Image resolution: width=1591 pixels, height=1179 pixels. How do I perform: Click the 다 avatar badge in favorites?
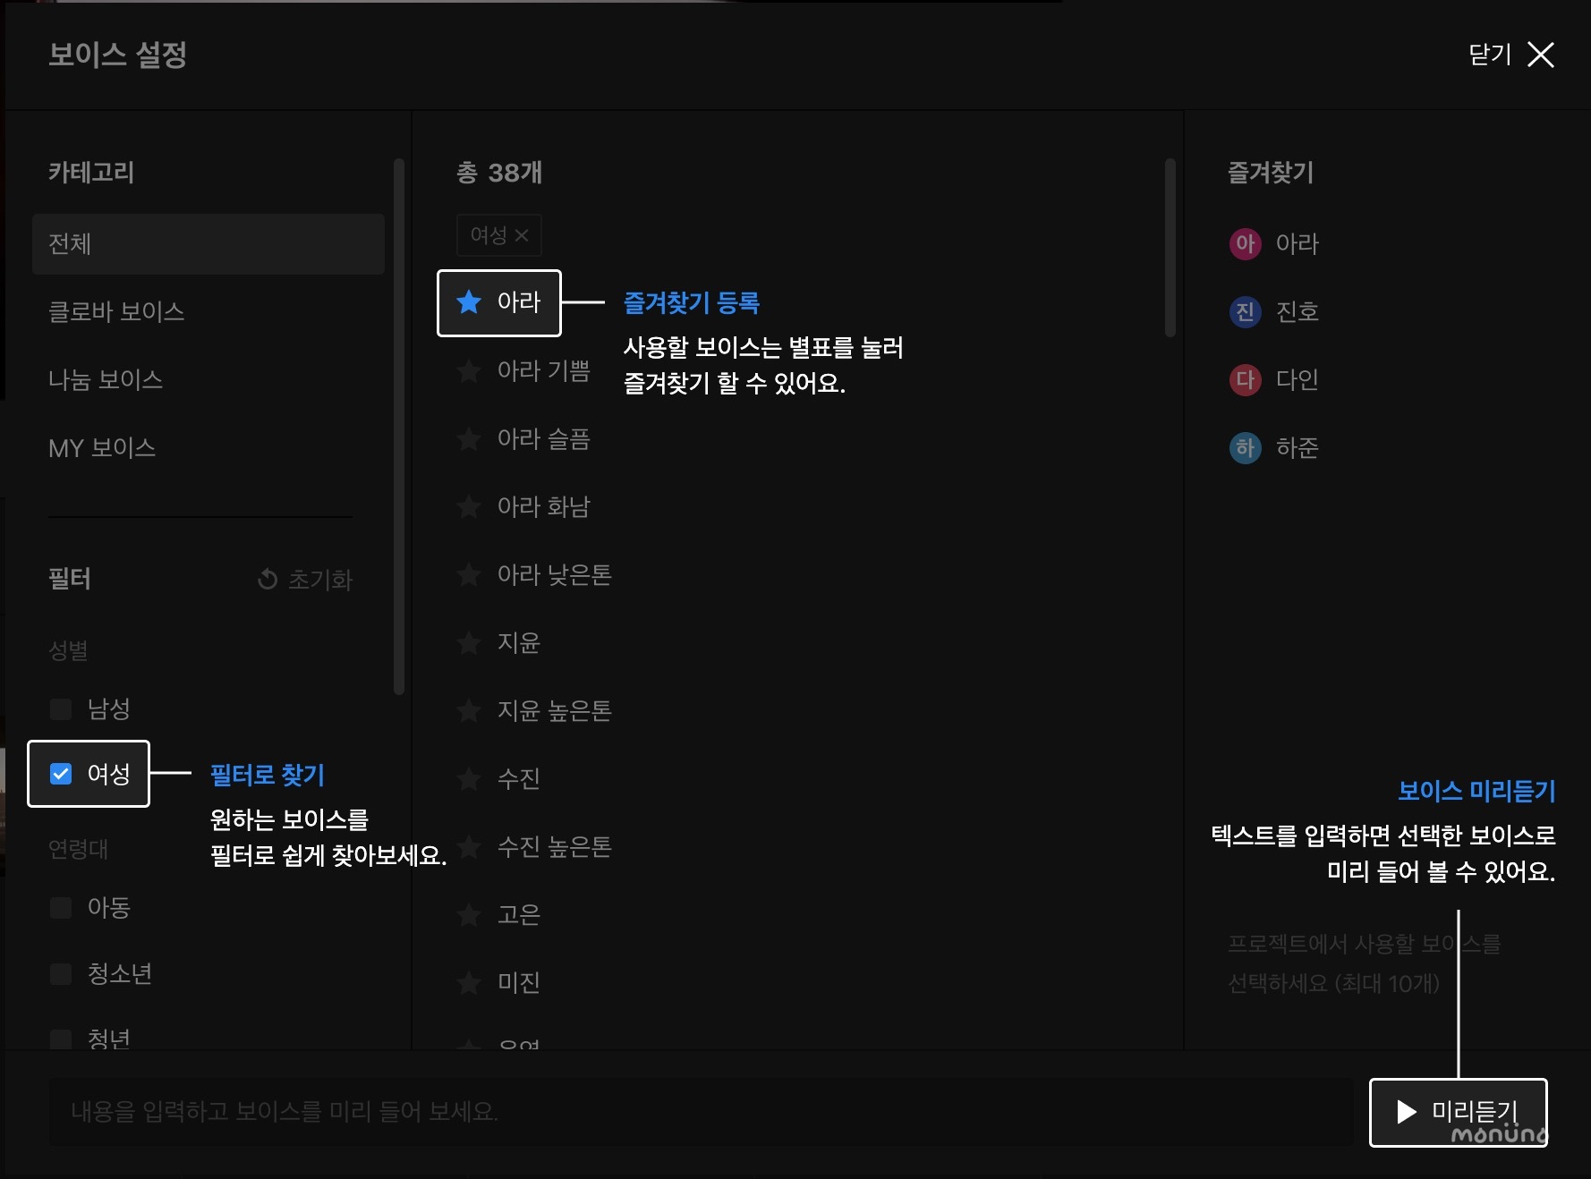coord(1245,379)
